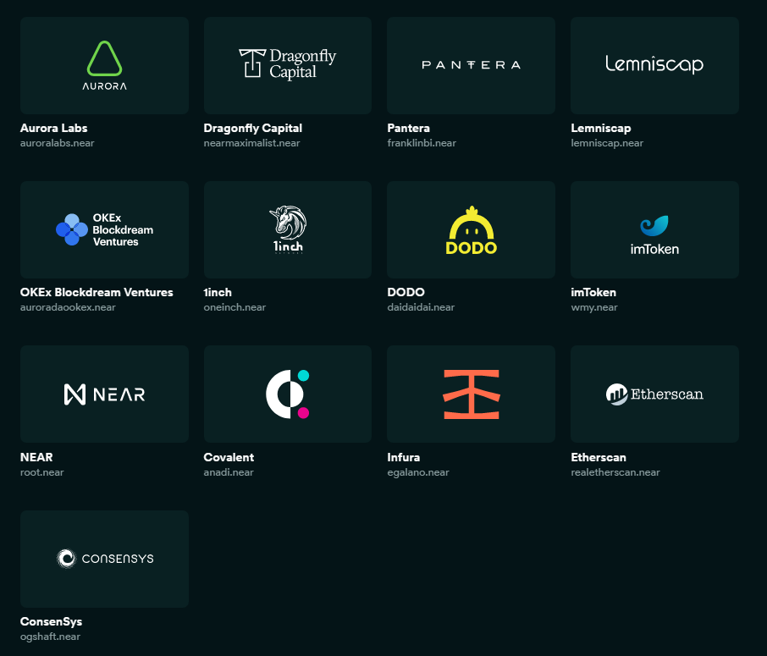This screenshot has width=767, height=656.
Task: Click the 1inch unicorn logo
Action: 288,229
